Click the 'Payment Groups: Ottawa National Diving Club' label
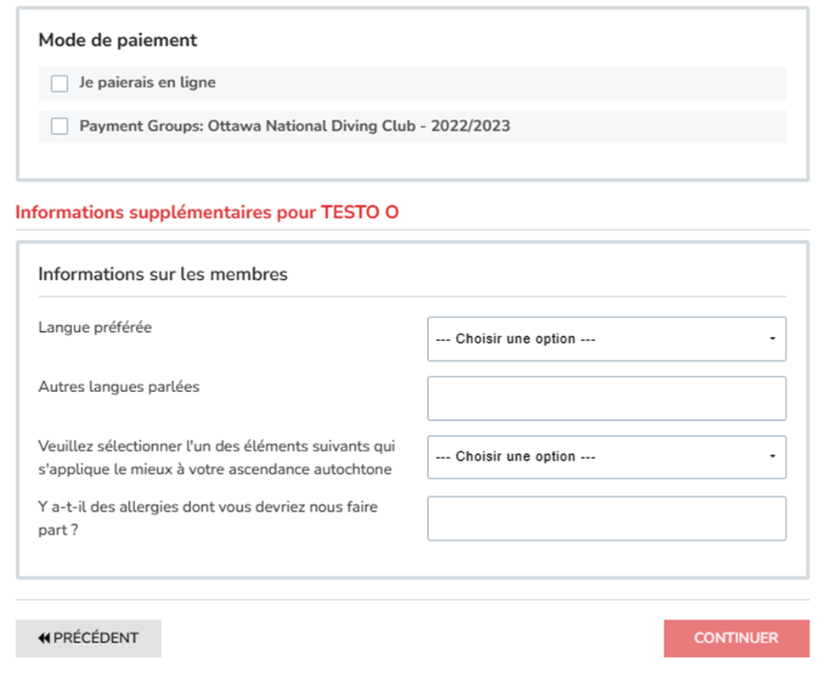The height and width of the screenshot is (678, 828). (x=295, y=126)
